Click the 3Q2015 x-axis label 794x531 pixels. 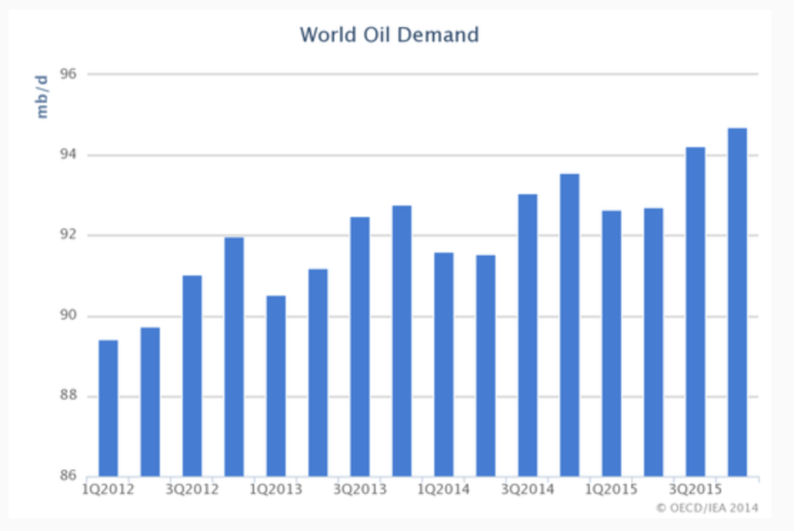pos(695,490)
